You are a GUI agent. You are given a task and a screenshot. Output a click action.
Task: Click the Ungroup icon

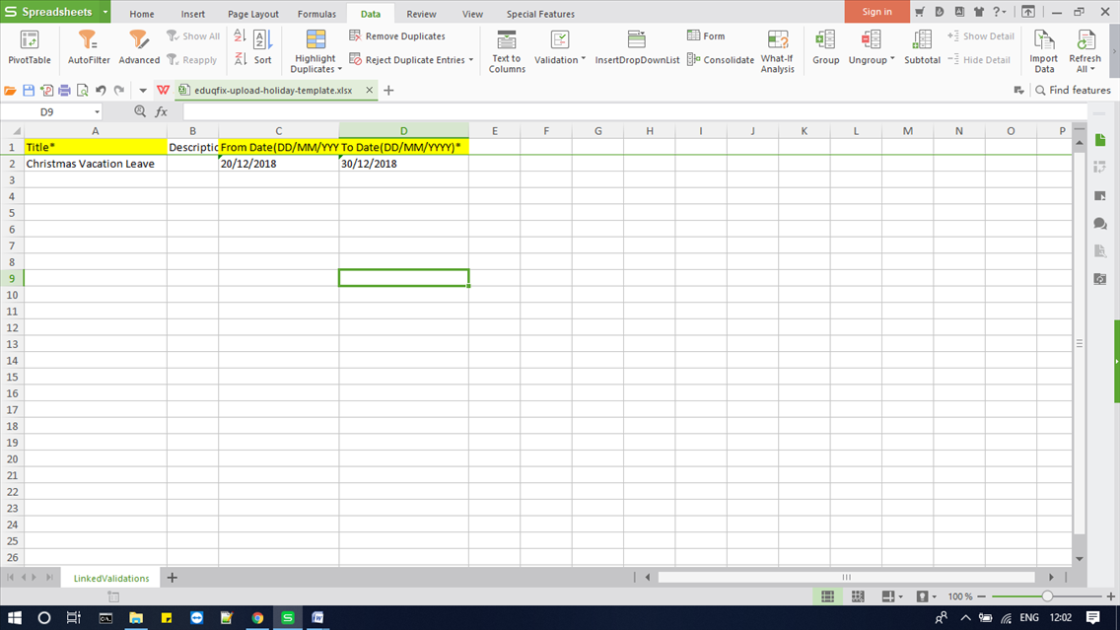pos(870,39)
